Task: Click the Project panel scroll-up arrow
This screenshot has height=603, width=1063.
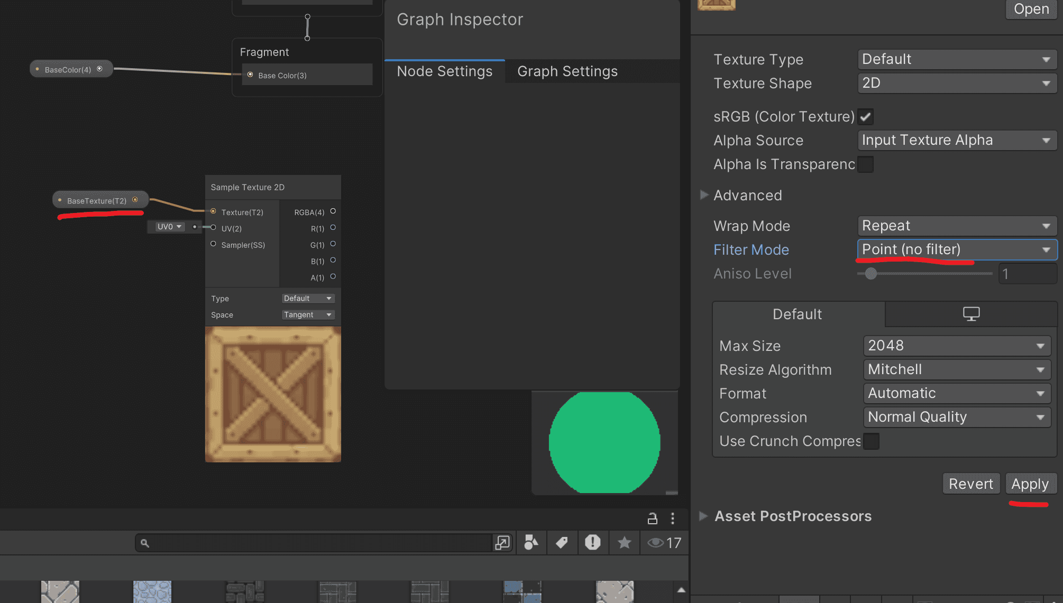Action: point(681,589)
